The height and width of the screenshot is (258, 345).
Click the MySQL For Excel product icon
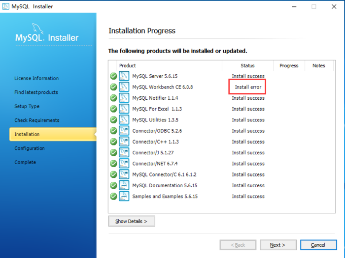124,109
